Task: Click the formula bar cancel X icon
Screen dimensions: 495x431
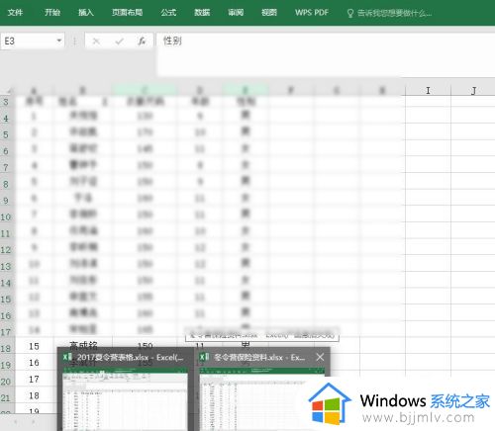Action: [96, 42]
